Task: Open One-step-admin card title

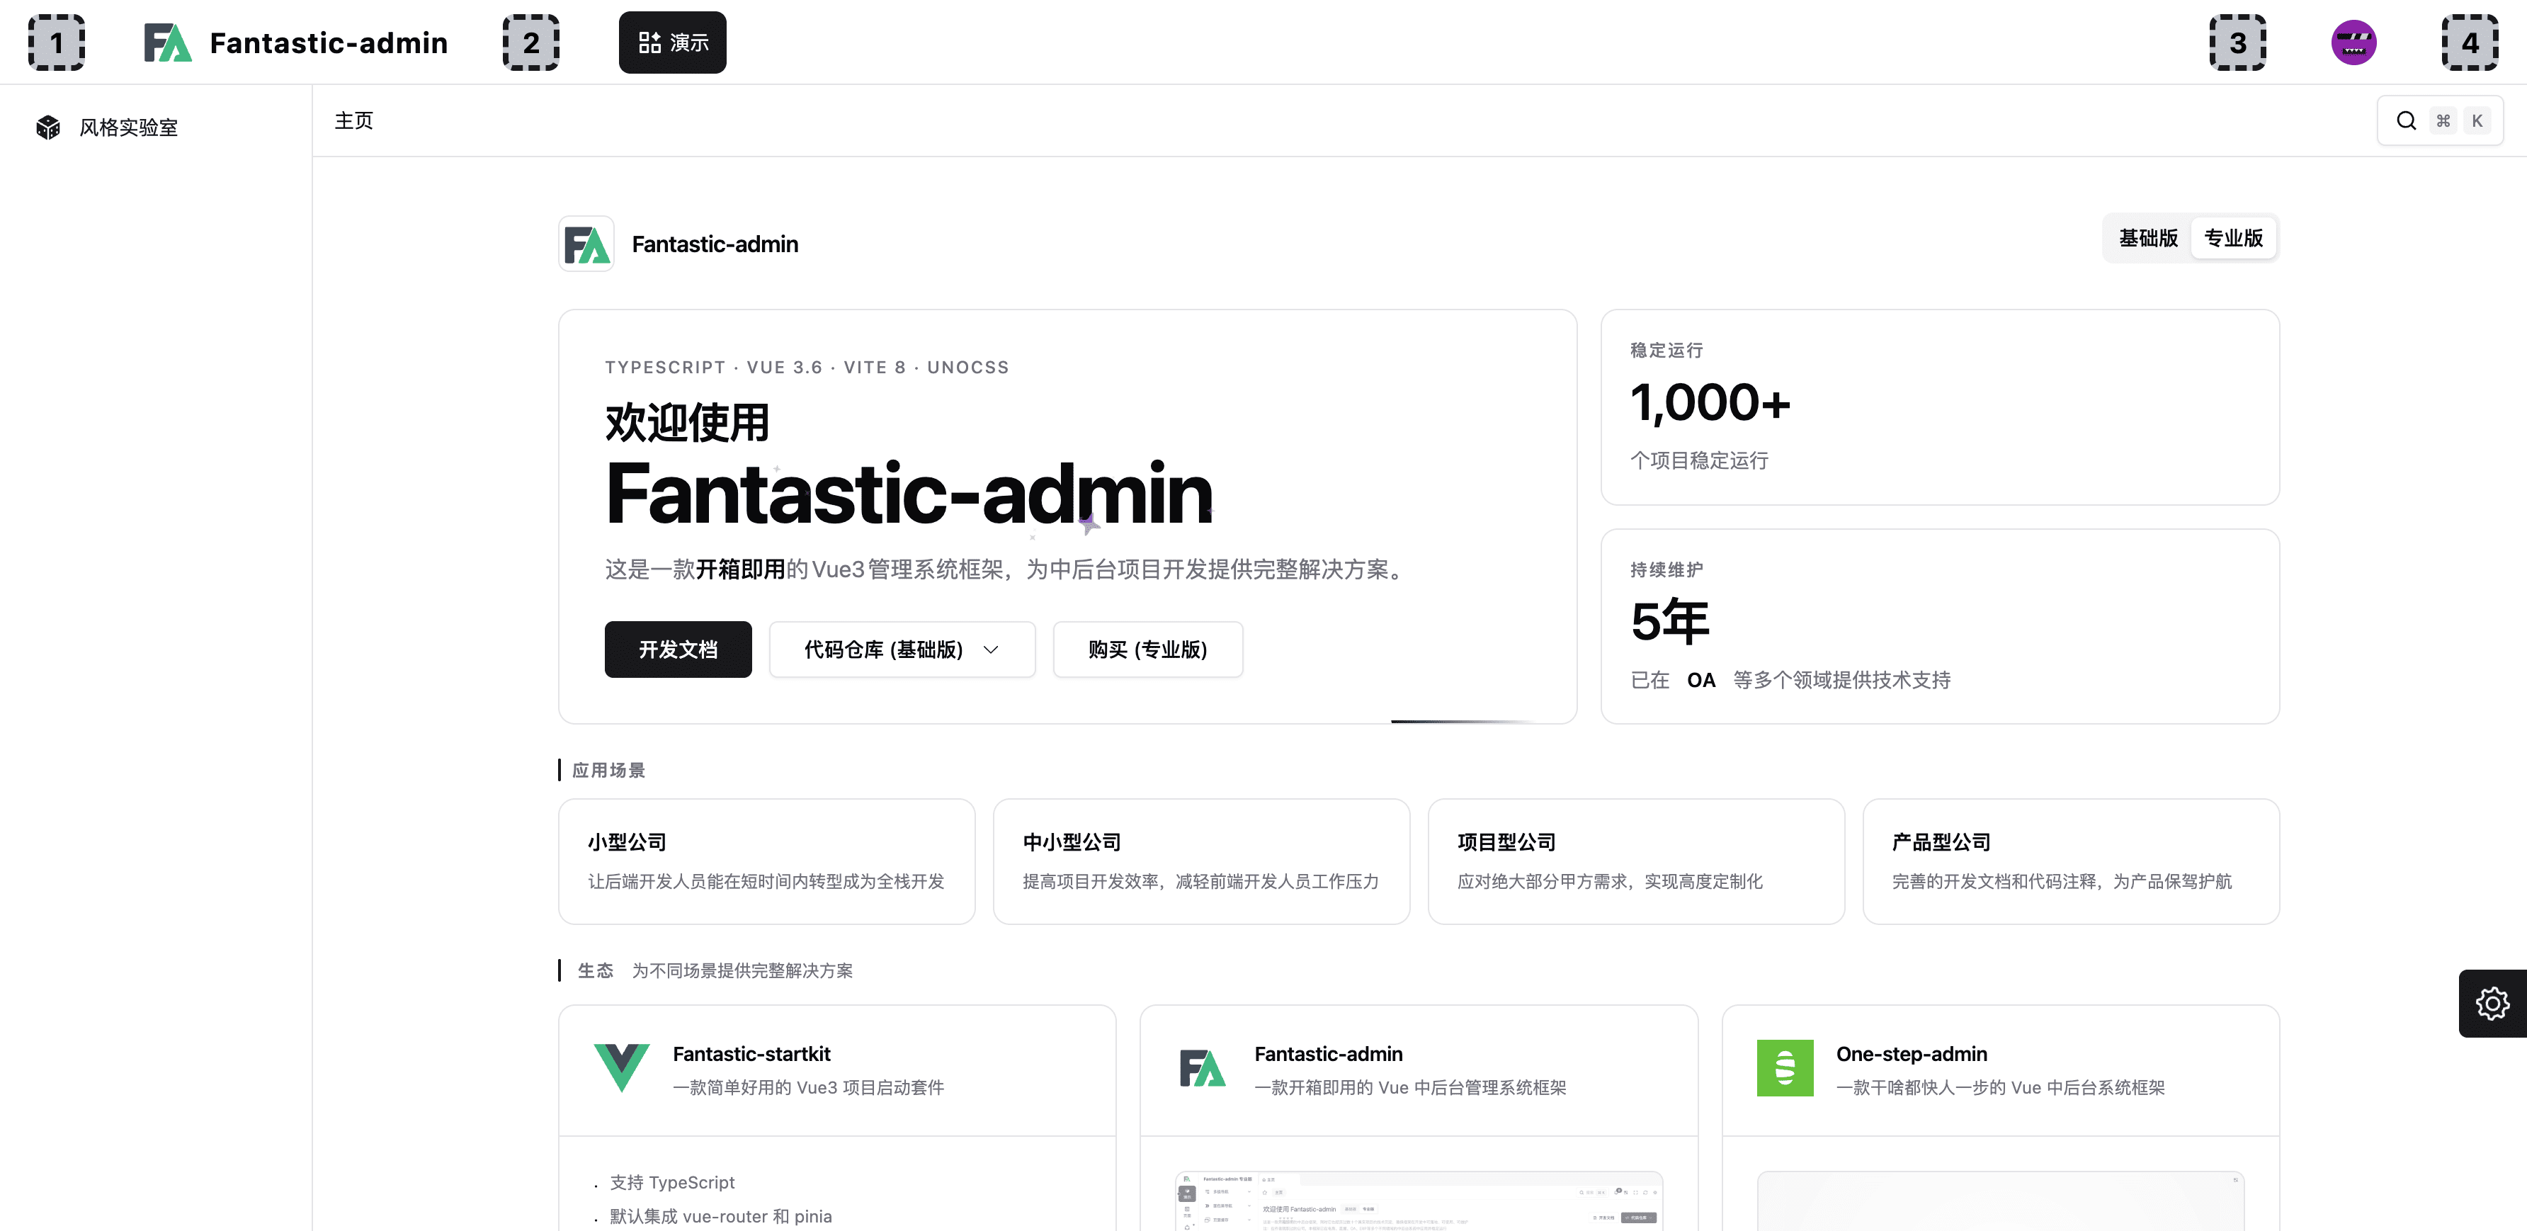Action: point(1911,1055)
